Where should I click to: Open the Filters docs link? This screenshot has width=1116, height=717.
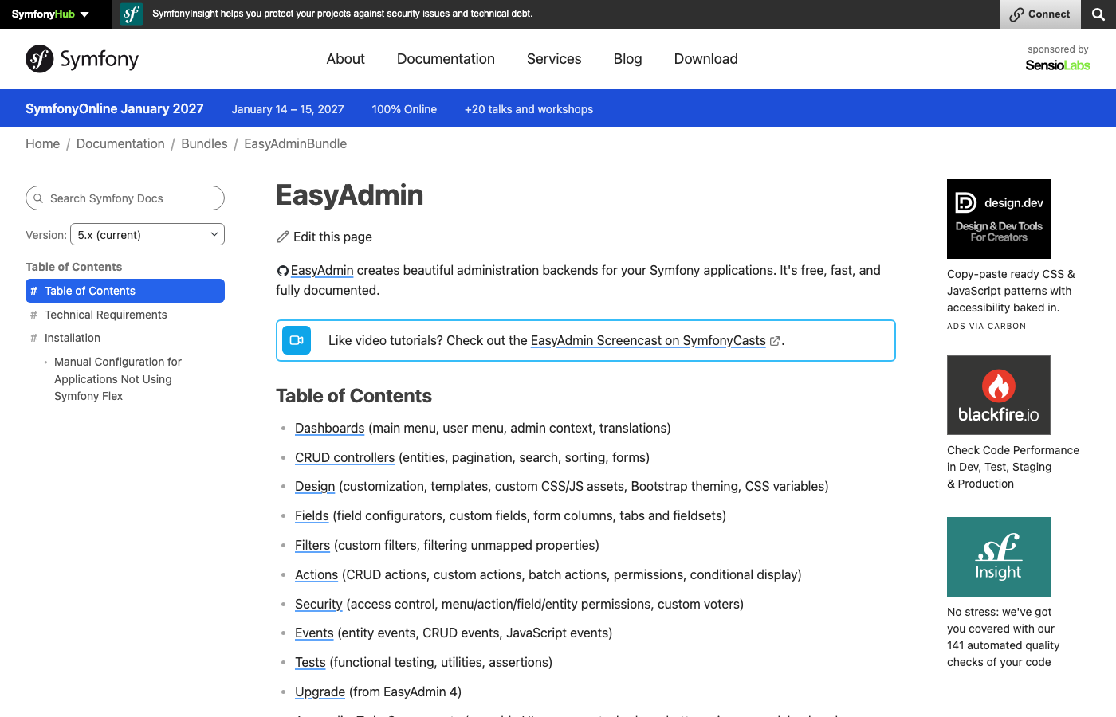(312, 545)
